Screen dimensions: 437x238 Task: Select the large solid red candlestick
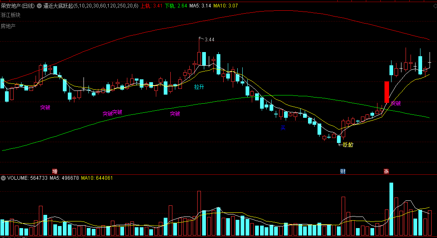pos(387,92)
